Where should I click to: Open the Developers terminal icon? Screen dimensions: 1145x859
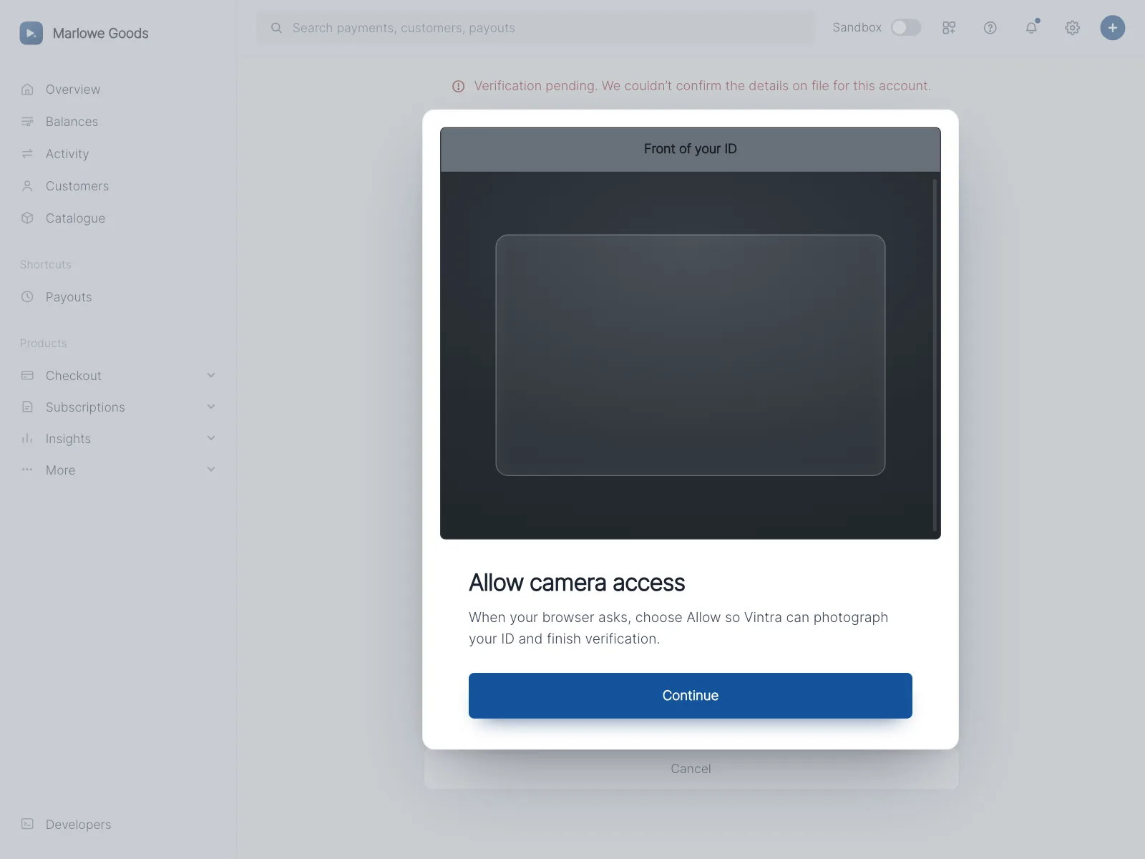pyautogui.click(x=27, y=824)
